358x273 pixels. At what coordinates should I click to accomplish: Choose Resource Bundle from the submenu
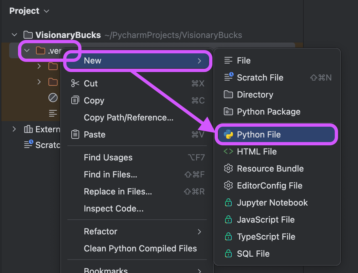click(x=270, y=168)
